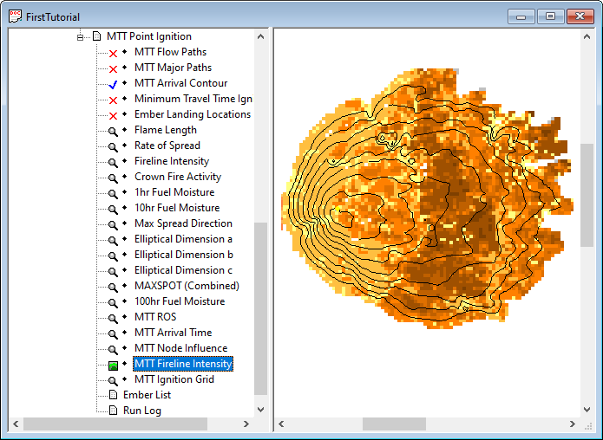The image size is (603, 440).
Task: Click the magnifier icon beside Flame Length
Action: (113, 131)
